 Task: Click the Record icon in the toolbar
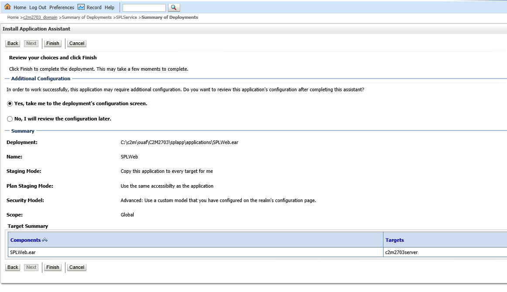click(81, 7)
